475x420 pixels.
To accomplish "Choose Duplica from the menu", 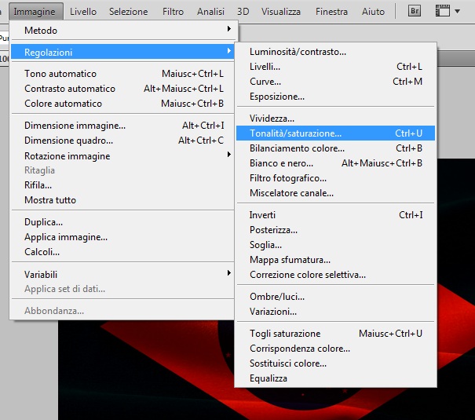I will tap(122, 222).
